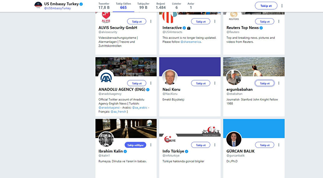Open Anadolu Agency profile avatar logo
This screenshot has height=178, width=323.
106,78
